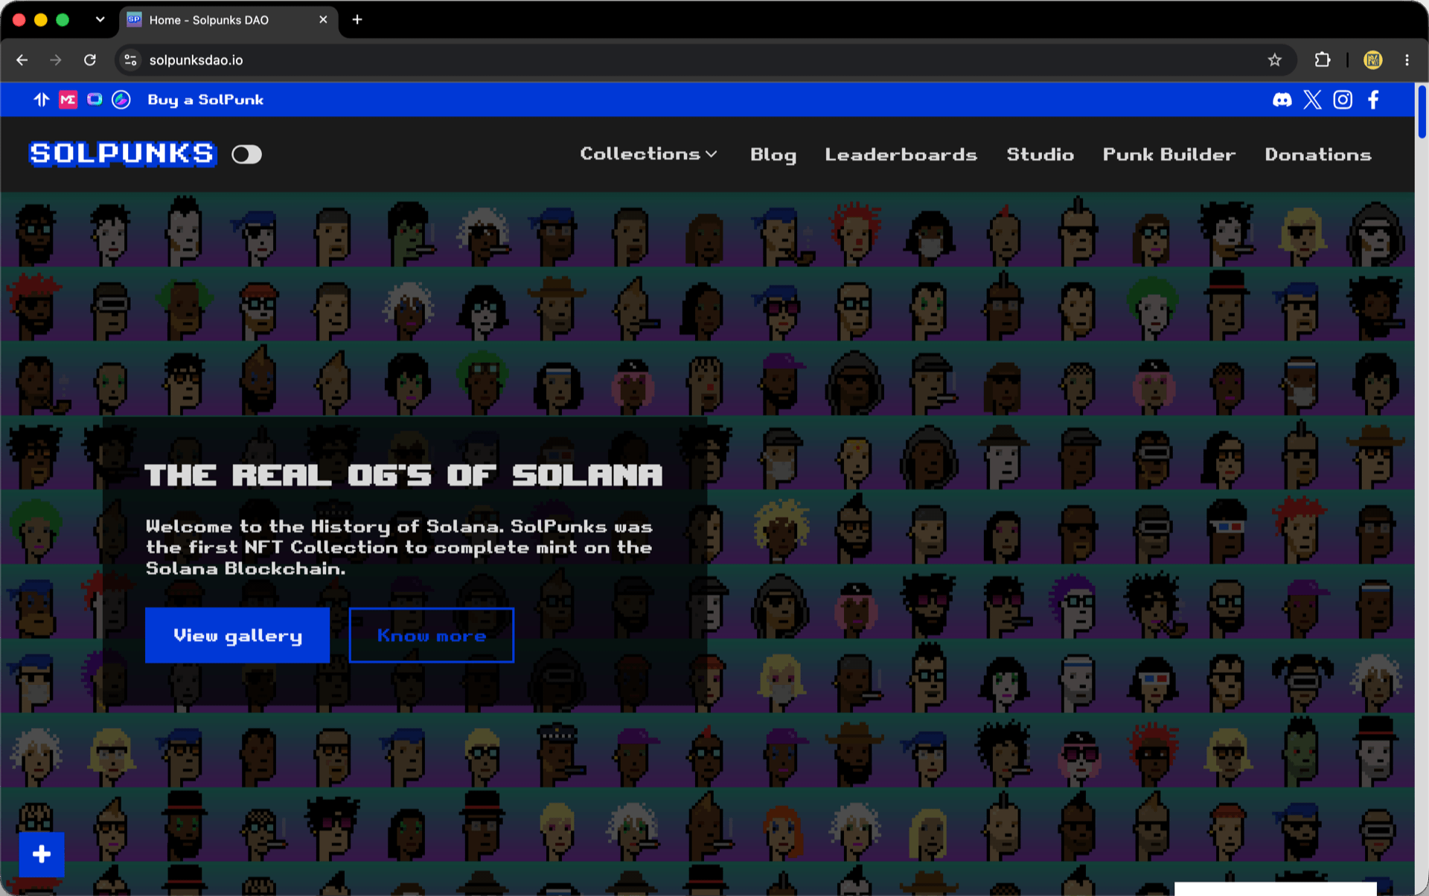Expand the blue plus accessibility widget
The width and height of the screenshot is (1429, 896).
(x=42, y=854)
